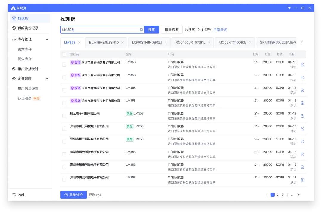Select the checkbox on the first search result row
The height and width of the screenshot is (213, 322).
click(x=64, y=64)
